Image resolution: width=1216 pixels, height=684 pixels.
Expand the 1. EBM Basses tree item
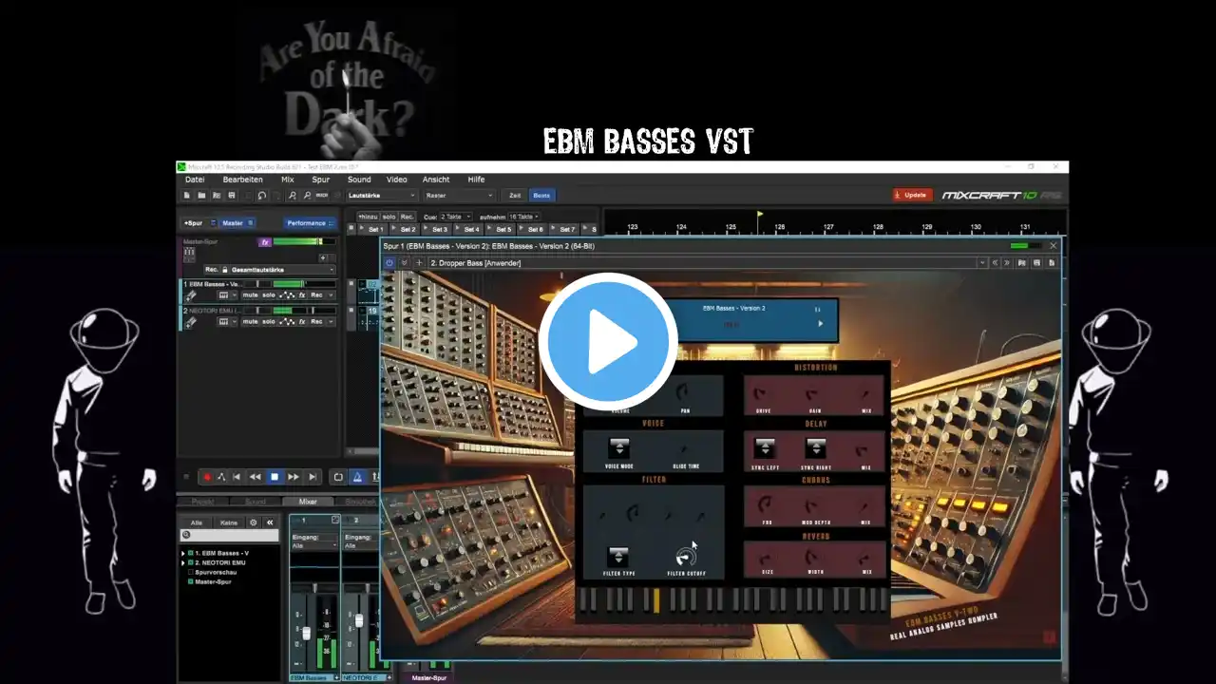tap(183, 553)
